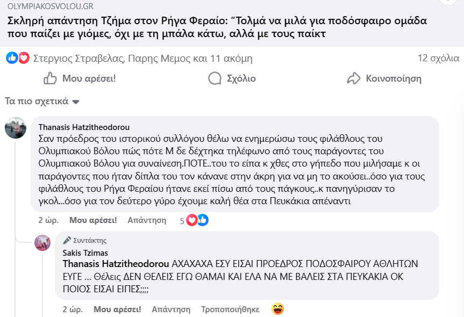
Task: Like Thanasis Hatzitheodorou's comment with Μου αρέσει!
Action: pos(93,220)
